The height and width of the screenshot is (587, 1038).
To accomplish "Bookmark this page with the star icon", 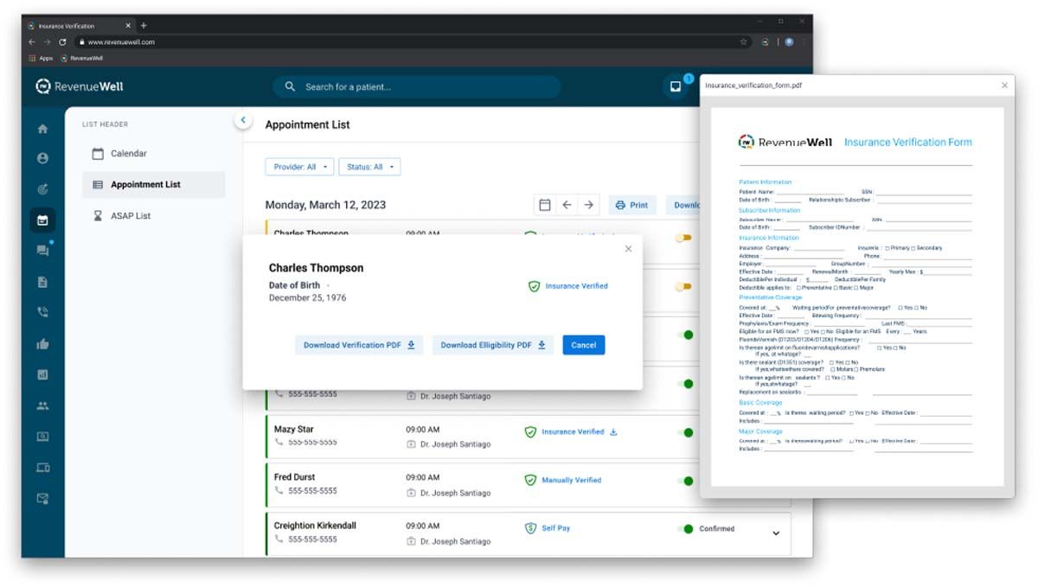I will pos(743,41).
